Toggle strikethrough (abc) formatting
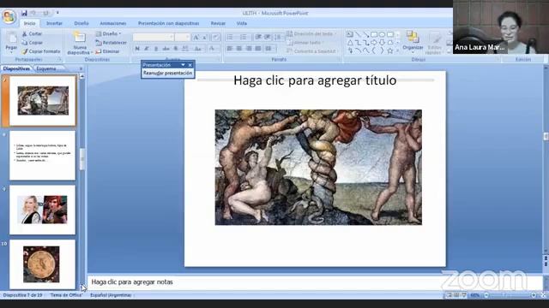The image size is (549, 308). [166, 49]
